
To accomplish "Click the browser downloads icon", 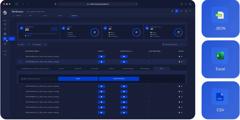I will 182,4.
